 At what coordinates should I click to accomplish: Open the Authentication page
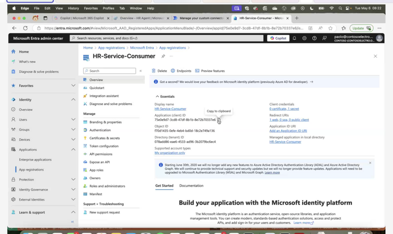pyautogui.click(x=100, y=130)
